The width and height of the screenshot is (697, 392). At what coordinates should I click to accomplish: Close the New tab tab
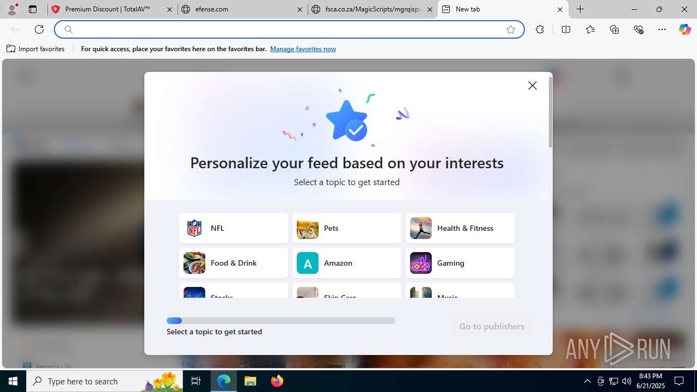[x=560, y=9]
